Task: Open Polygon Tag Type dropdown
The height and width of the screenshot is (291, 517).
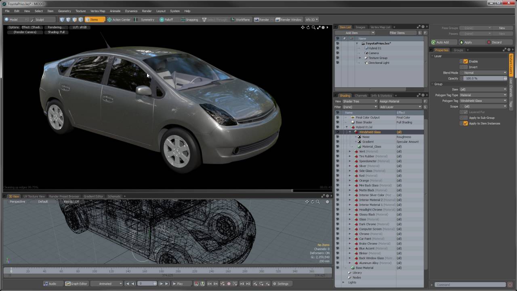Action: pyautogui.click(x=483, y=95)
